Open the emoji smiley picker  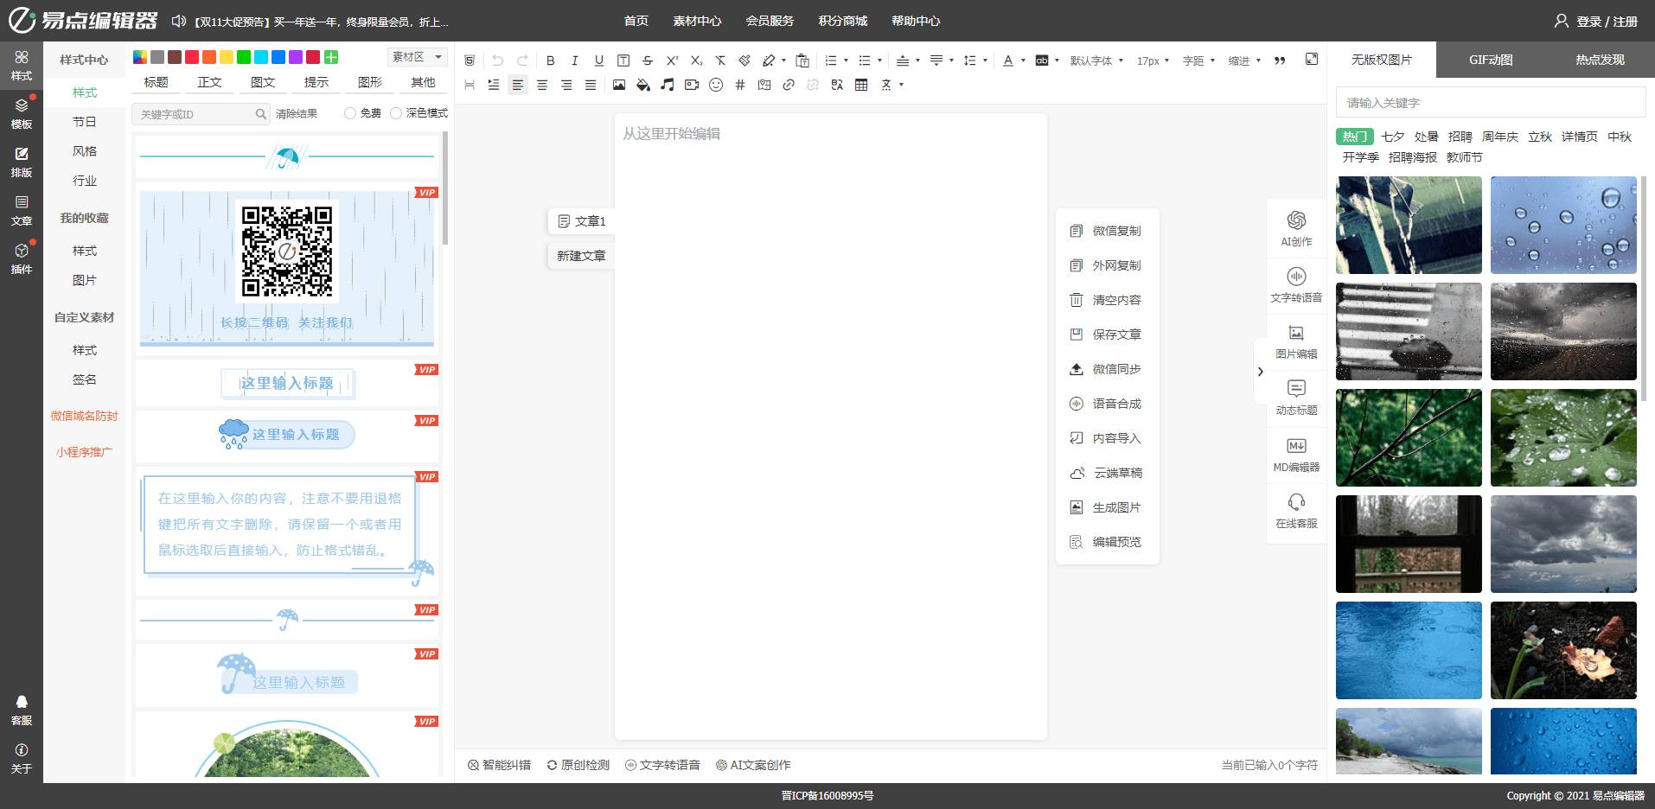coord(715,85)
